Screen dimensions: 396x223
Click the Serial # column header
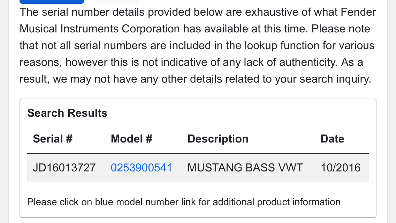tap(53, 139)
